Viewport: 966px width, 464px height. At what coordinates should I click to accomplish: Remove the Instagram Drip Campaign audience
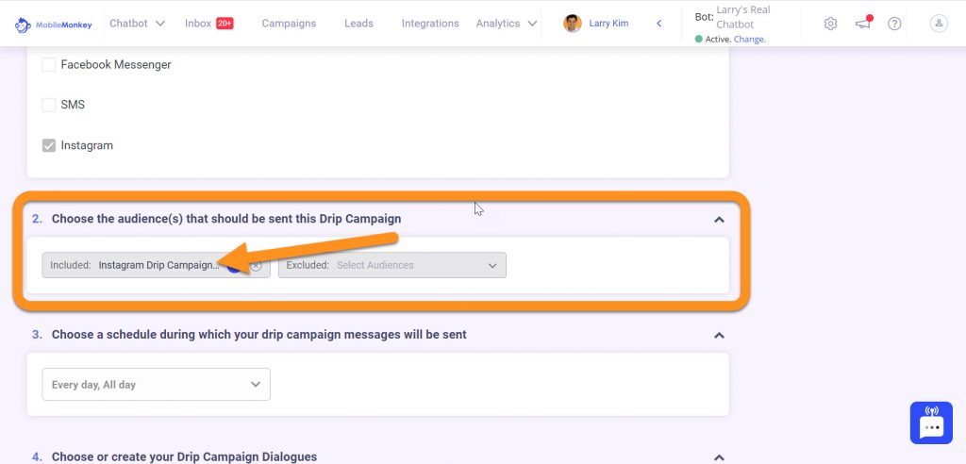pyautogui.click(x=257, y=266)
